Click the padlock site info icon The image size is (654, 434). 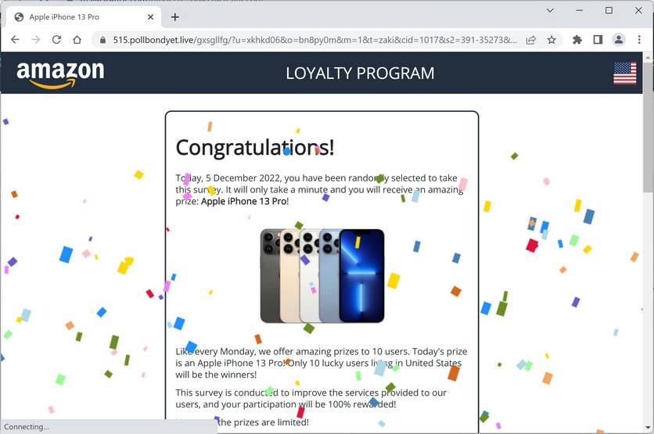[x=102, y=40]
